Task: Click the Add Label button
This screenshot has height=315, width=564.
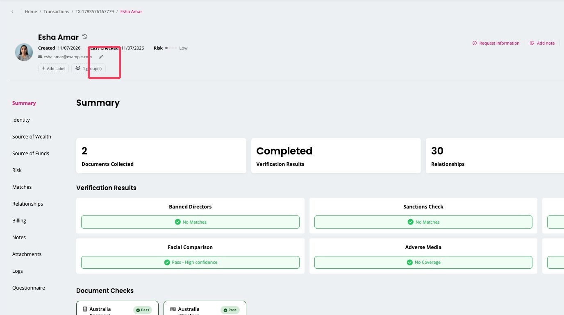Action: pyautogui.click(x=53, y=68)
